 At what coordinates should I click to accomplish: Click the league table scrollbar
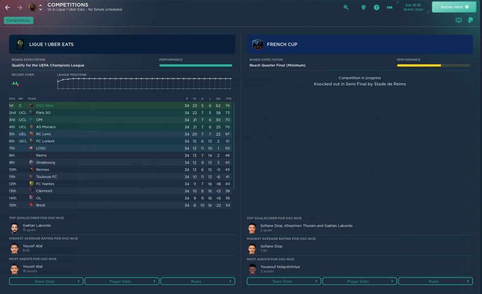coord(234,146)
